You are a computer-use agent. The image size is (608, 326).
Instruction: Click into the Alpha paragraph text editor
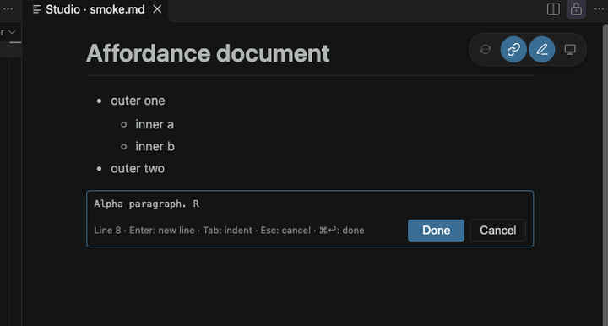coord(310,204)
